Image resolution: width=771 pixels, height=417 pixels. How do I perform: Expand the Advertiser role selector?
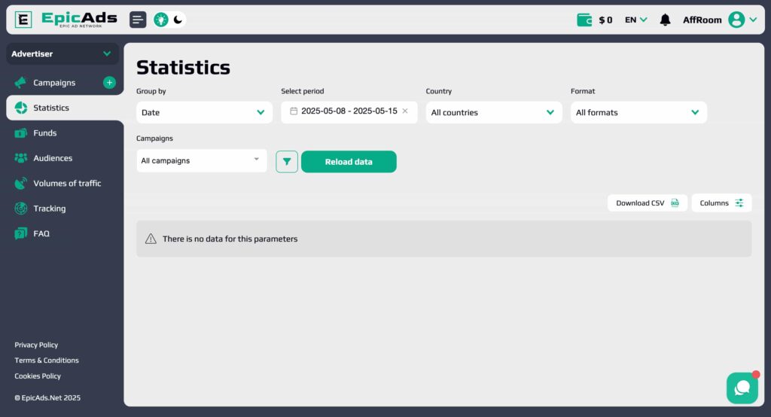tap(62, 53)
